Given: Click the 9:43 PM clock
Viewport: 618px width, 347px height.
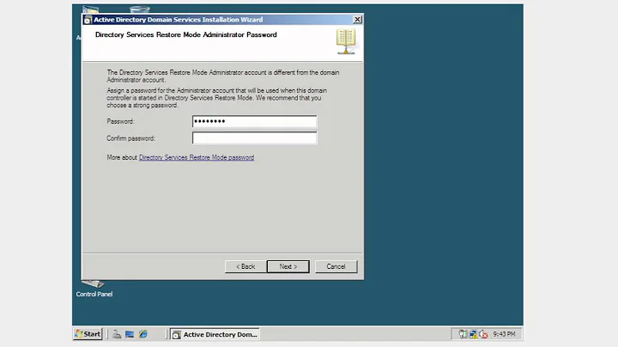Looking at the screenshot, I should [504, 334].
